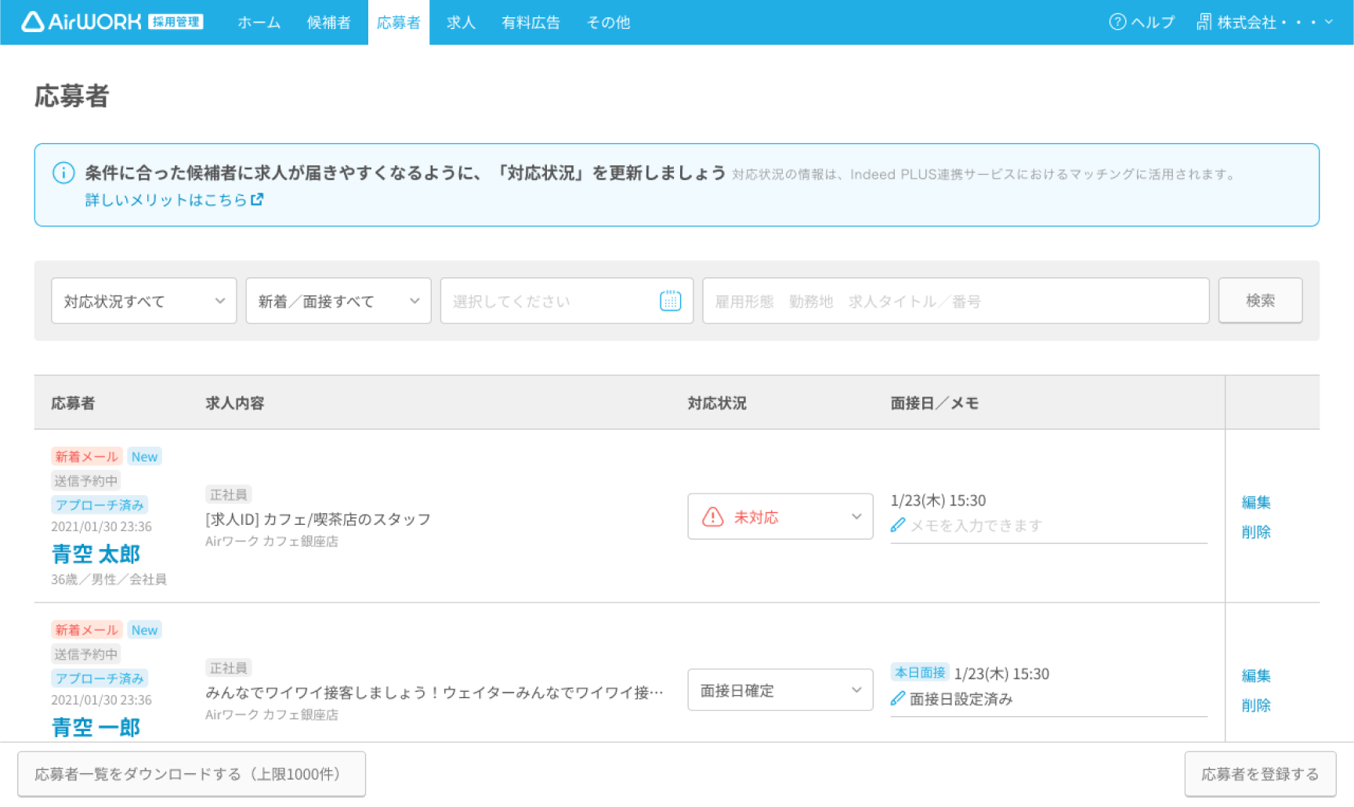This screenshot has height=807, width=1354.
Task: Click the info icon in the notice banner
Action: point(63,173)
